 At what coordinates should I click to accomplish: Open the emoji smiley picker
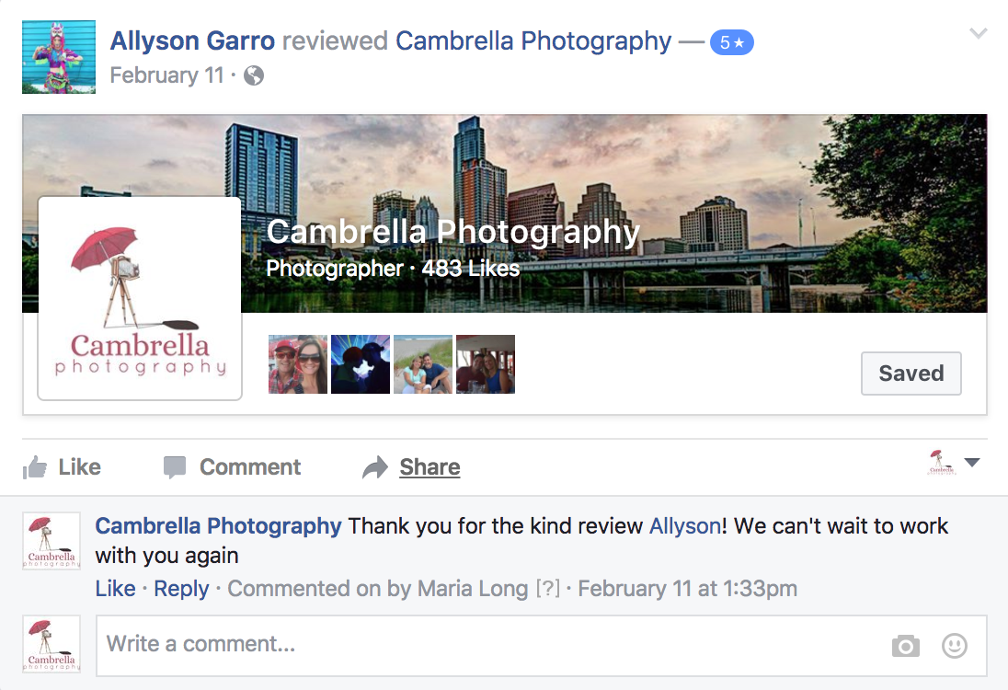tap(955, 646)
